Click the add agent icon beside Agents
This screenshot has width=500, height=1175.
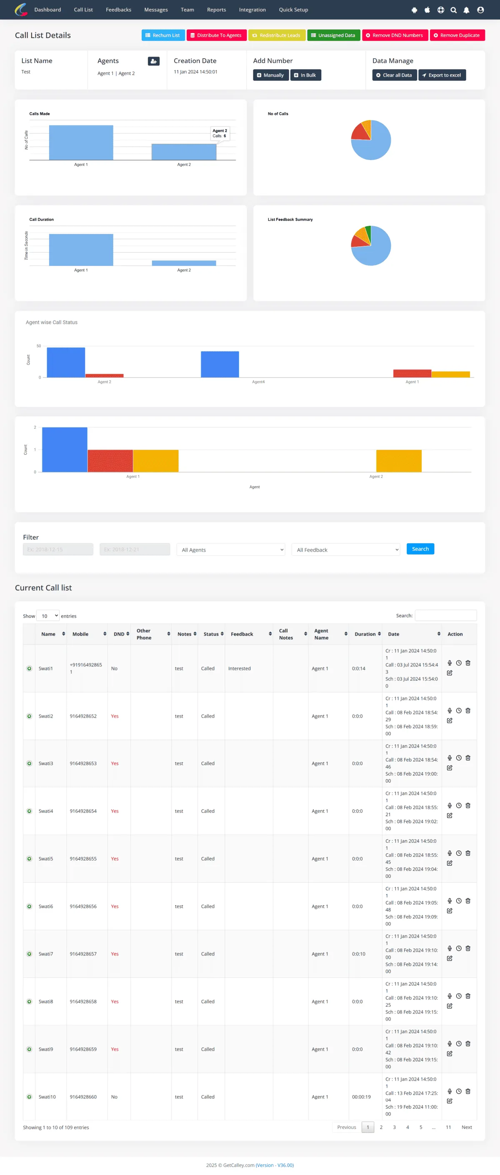tap(154, 61)
